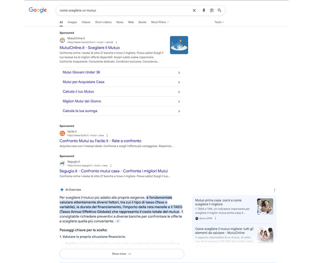The width and height of the screenshot is (313, 263).
Task: Click the Google logo
Action: (38, 10)
